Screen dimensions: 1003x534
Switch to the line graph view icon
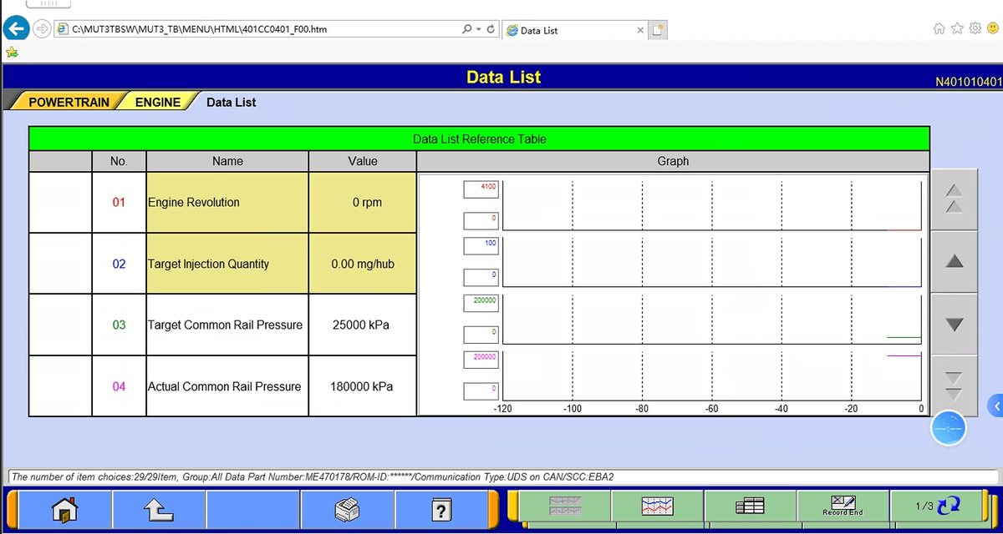(x=657, y=506)
